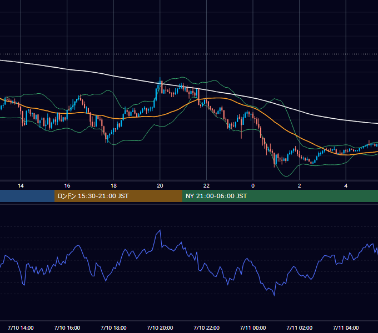The height and width of the screenshot is (333, 378).
Task: Click the 7/11 02:00 date label
Action: pyautogui.click(x=300, y=327)
